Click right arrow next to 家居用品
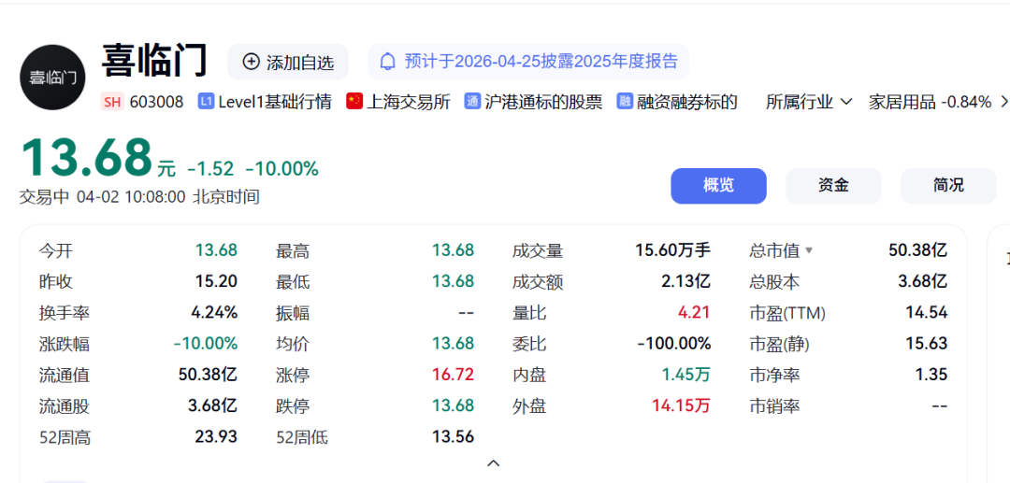This screenshot has width=1010, height=483. click(1003, 102)
